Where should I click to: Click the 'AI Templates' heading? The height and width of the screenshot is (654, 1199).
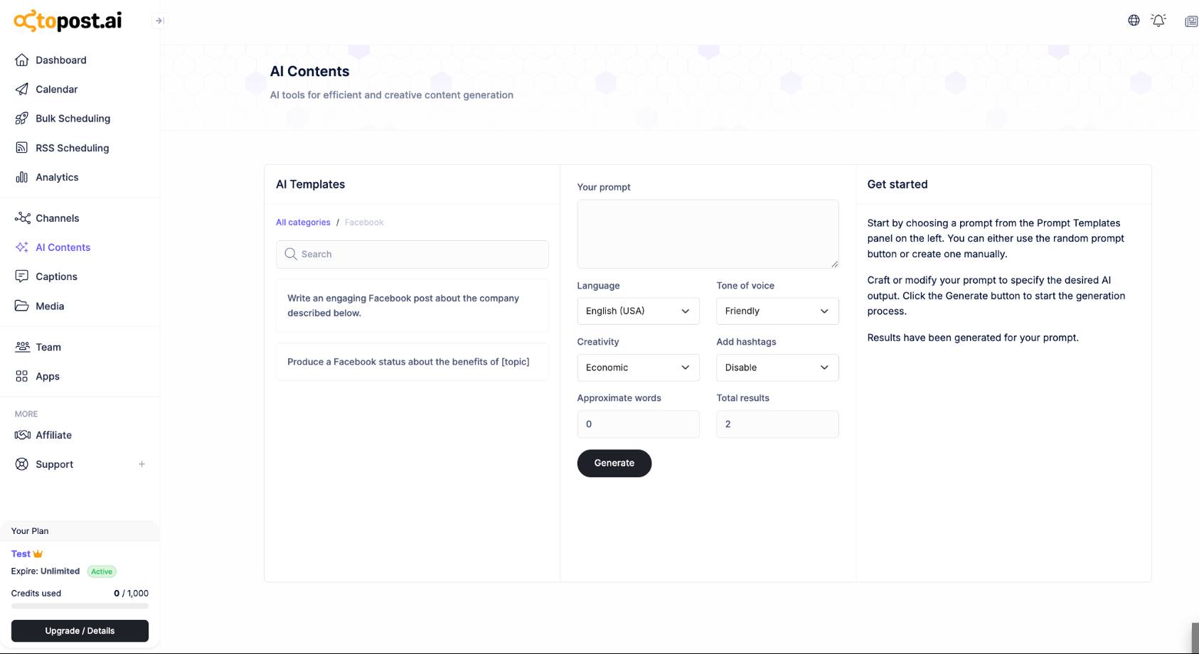click(x=310, y=184)
